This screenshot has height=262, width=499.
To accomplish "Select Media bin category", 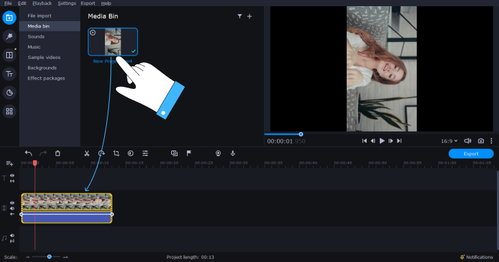I will [x=49, y=27].
